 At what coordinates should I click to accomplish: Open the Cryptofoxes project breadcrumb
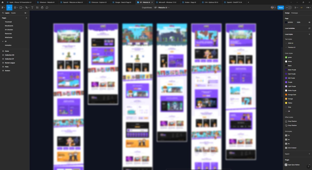pyautogui.click(x=147, y=8)
